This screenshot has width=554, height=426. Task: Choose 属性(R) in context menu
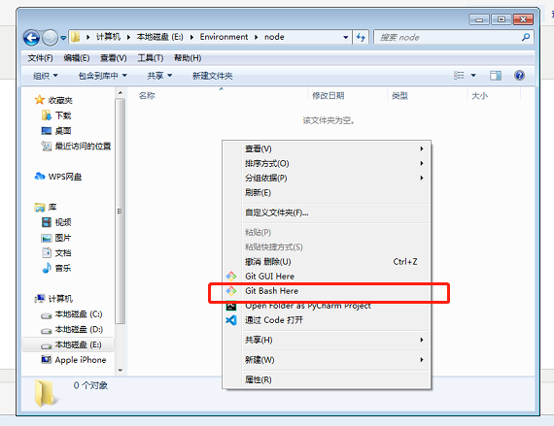[326, 379]
